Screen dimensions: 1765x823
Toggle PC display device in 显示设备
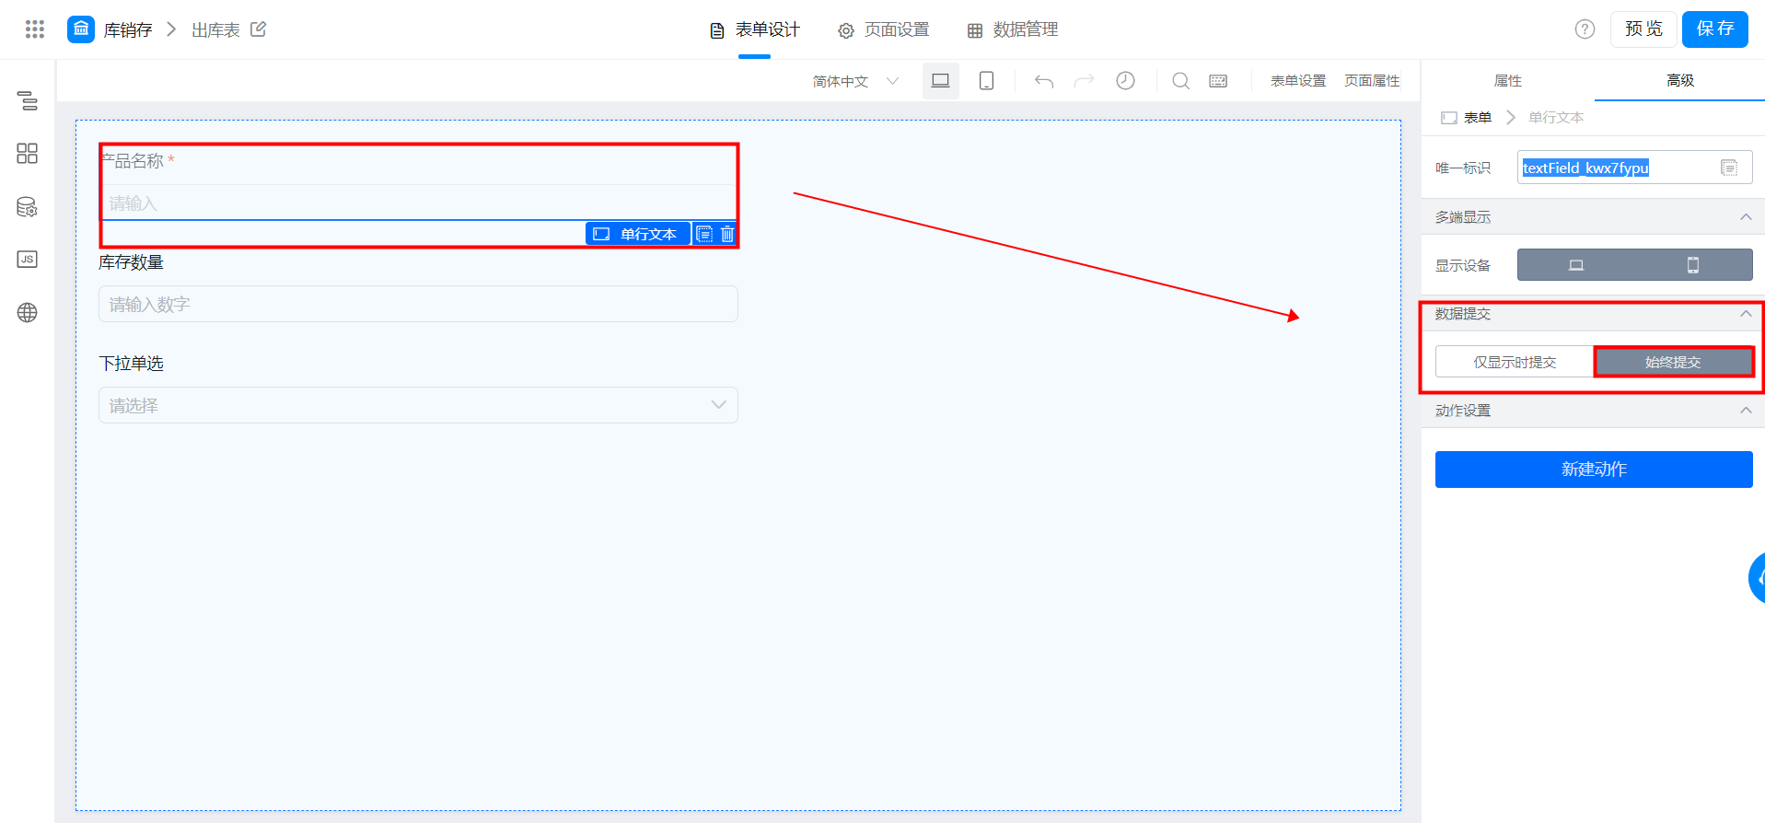(1576, 265)
